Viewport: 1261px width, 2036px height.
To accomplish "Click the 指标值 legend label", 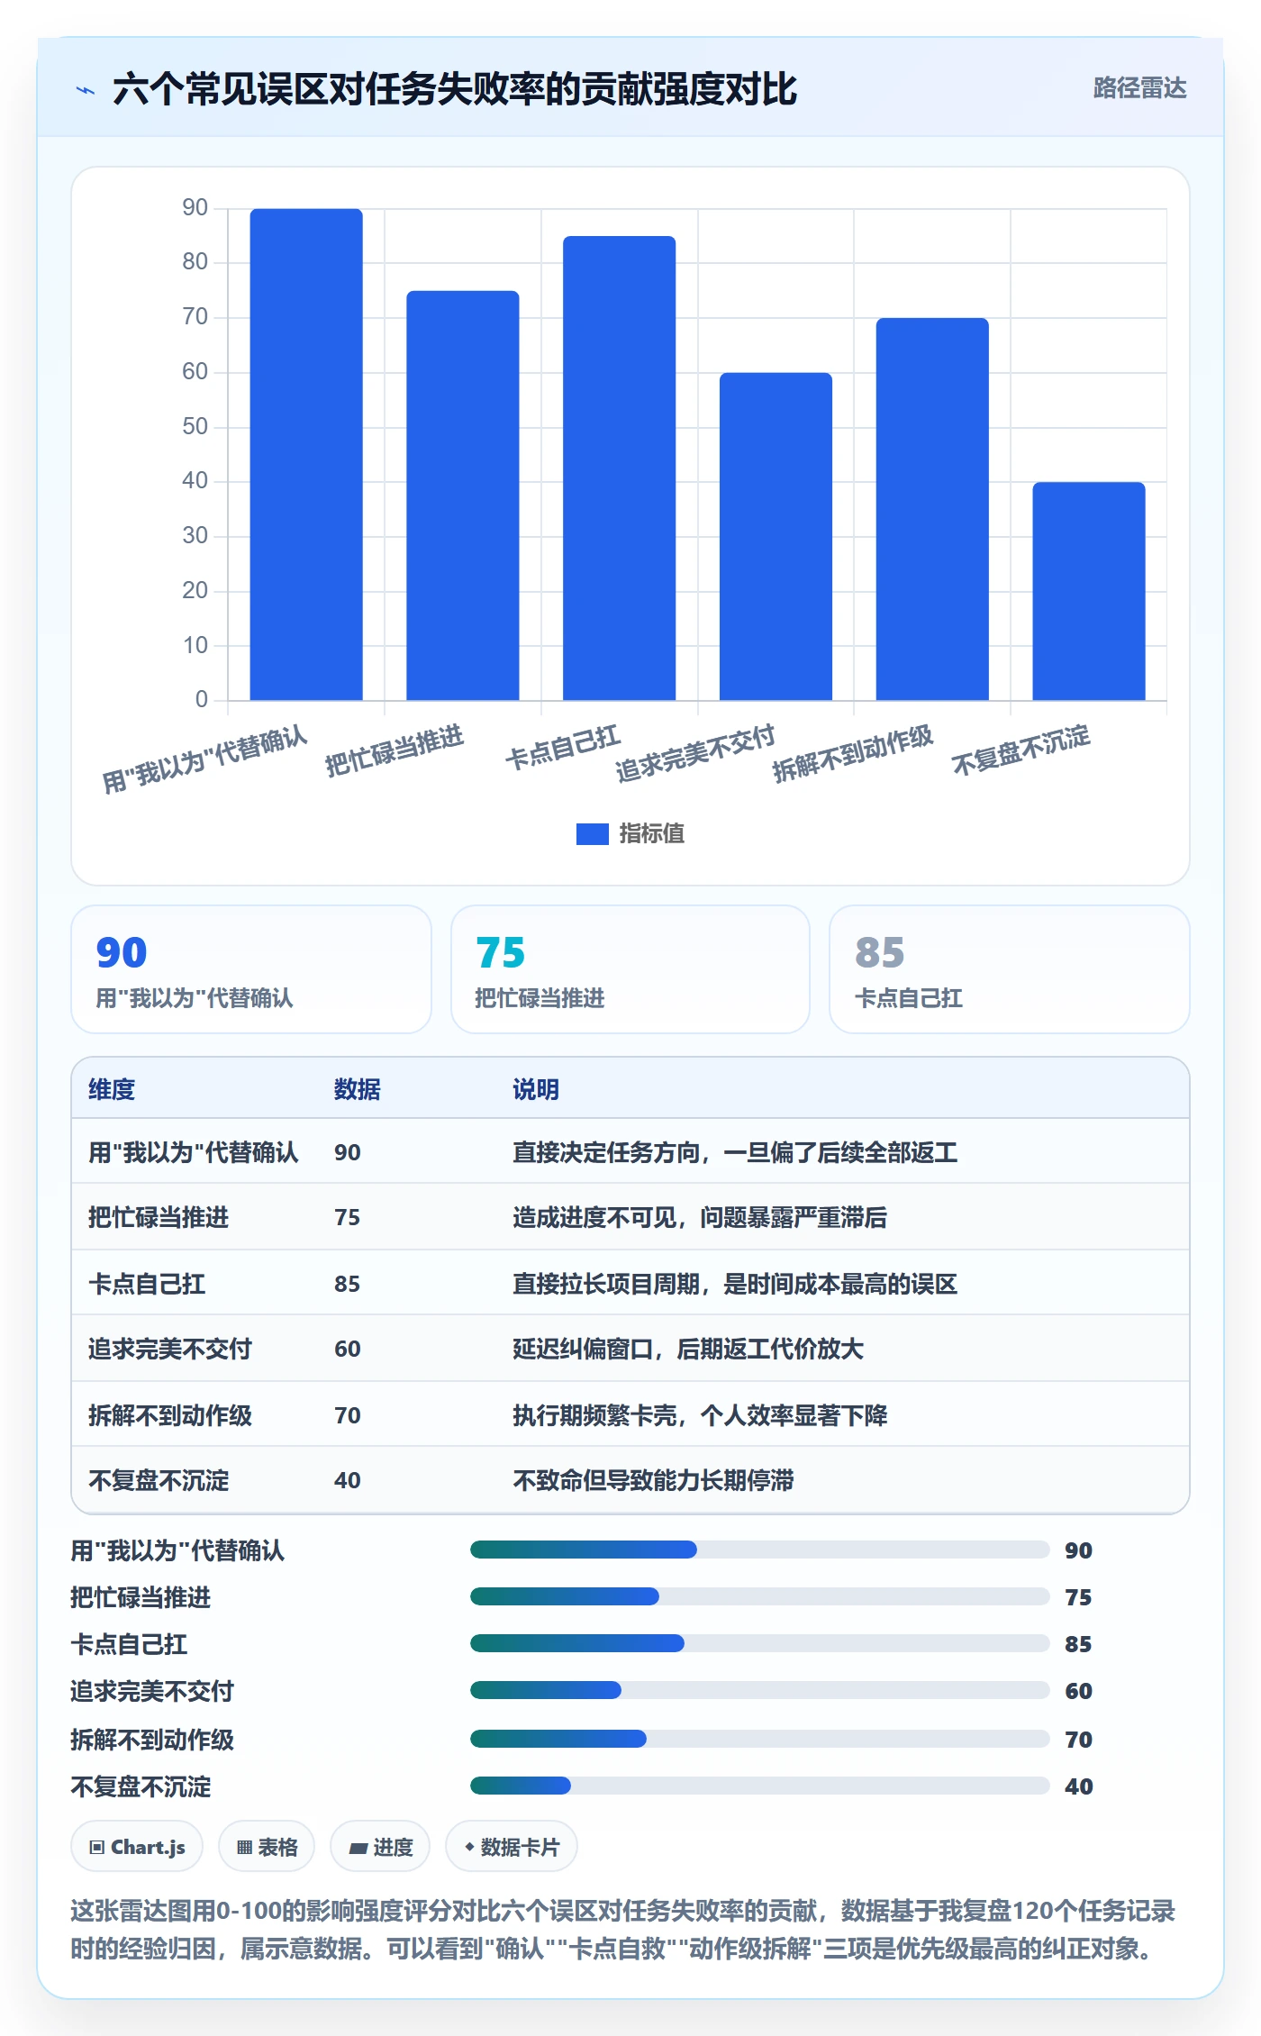I will (x=652, y=834).
